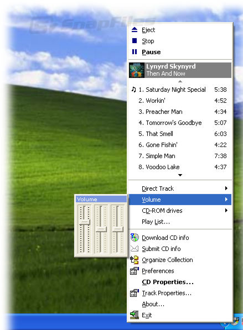243x330 pixels.
Task: Click the Organize Collection icon
Action: tap(135, 260)
